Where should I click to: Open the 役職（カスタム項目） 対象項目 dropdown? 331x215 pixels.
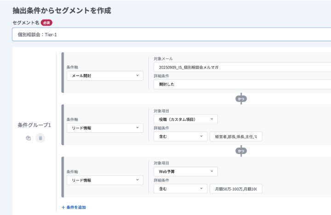coord(185,119)
